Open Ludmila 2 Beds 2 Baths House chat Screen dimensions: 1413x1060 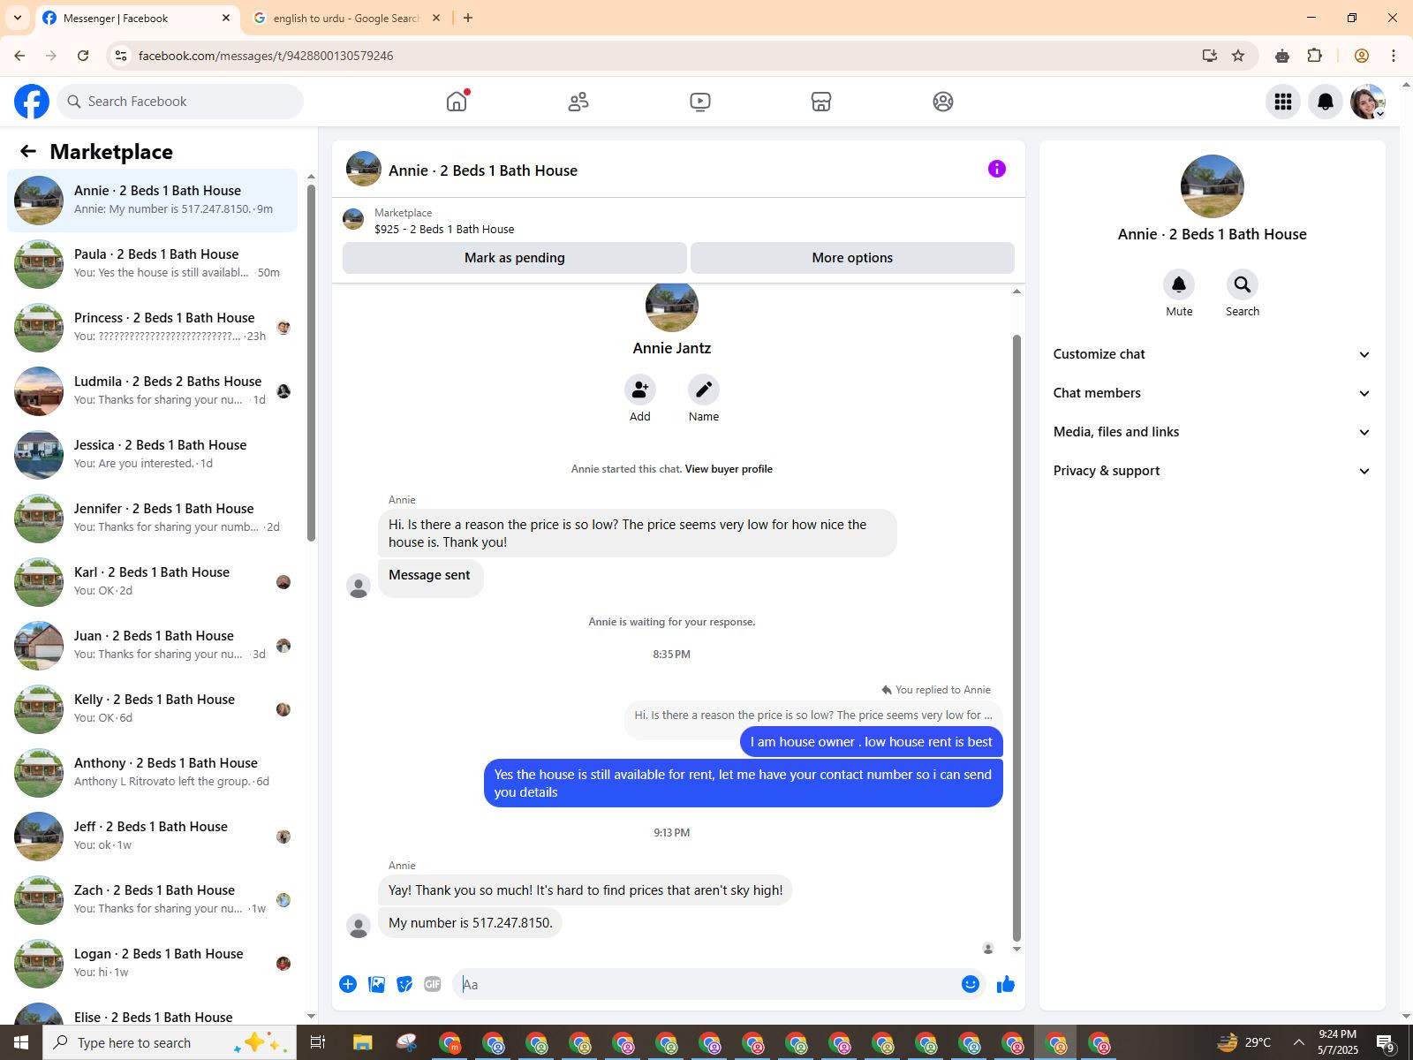(152, 391)
